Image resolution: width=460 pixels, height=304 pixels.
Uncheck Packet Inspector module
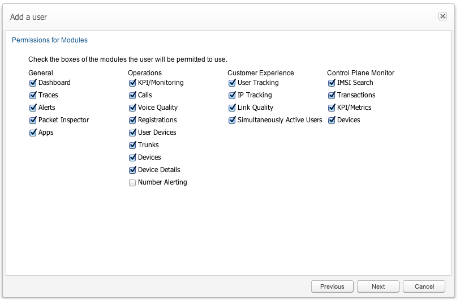pyautogui.click(x=33, y=120)
